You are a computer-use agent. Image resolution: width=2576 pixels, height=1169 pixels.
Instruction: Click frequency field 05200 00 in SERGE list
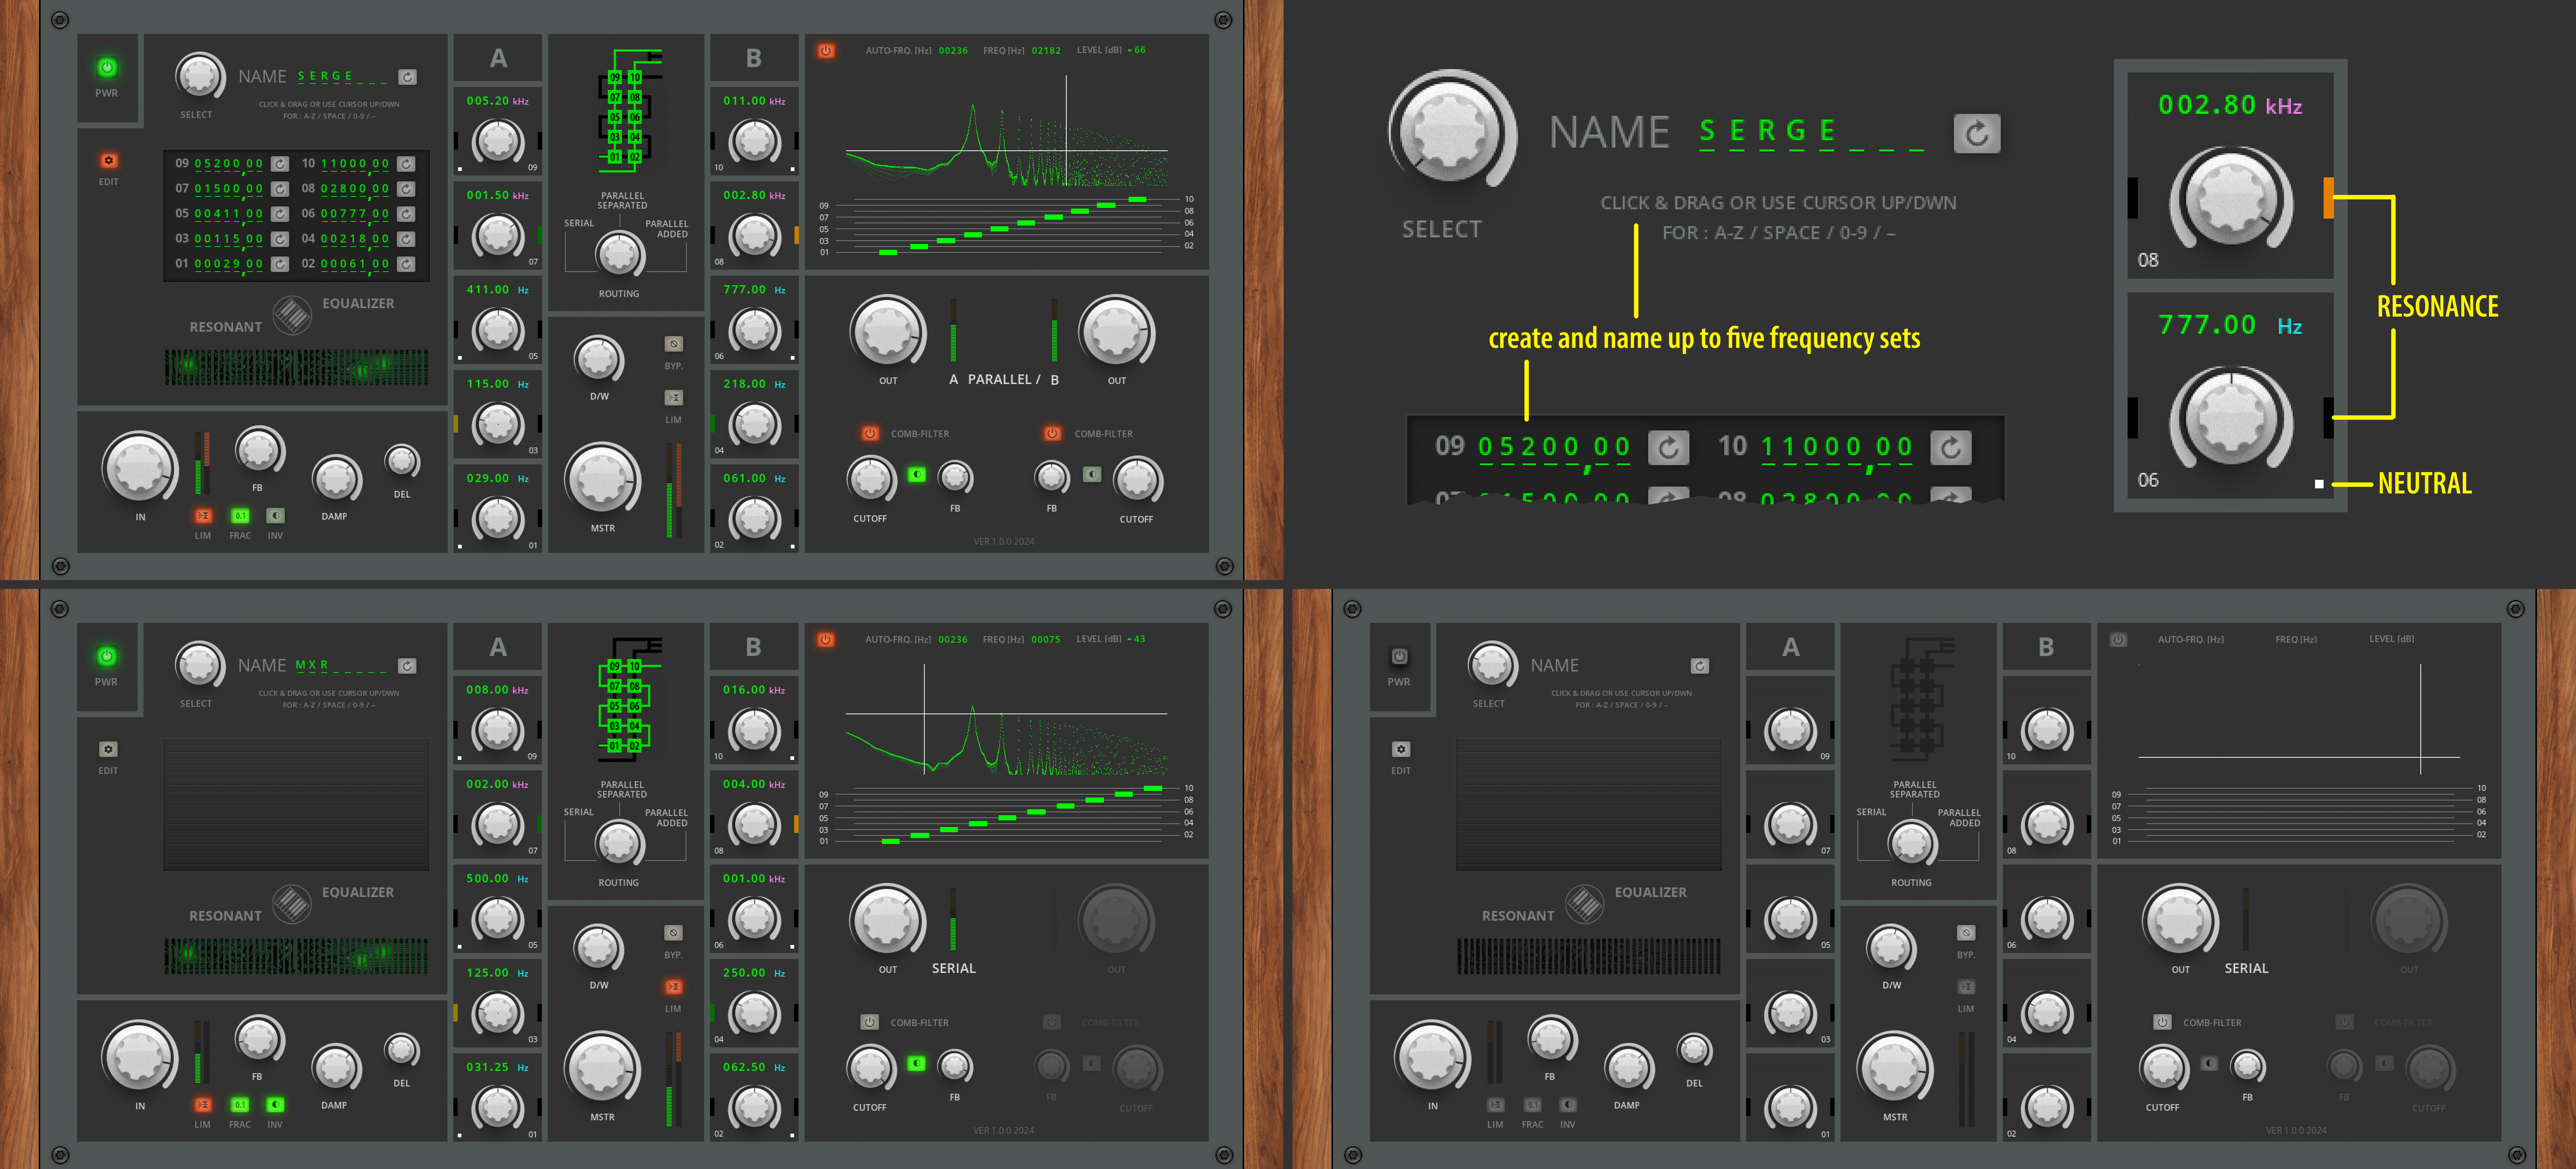229,164
